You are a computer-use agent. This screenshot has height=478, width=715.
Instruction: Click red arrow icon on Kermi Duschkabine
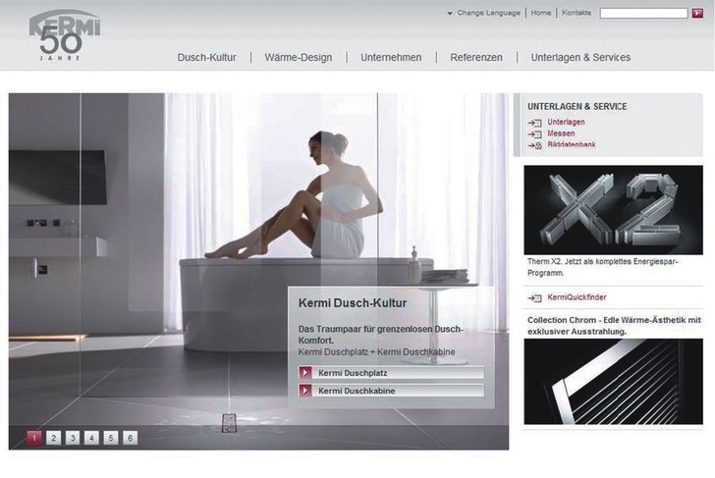point(305,391)
